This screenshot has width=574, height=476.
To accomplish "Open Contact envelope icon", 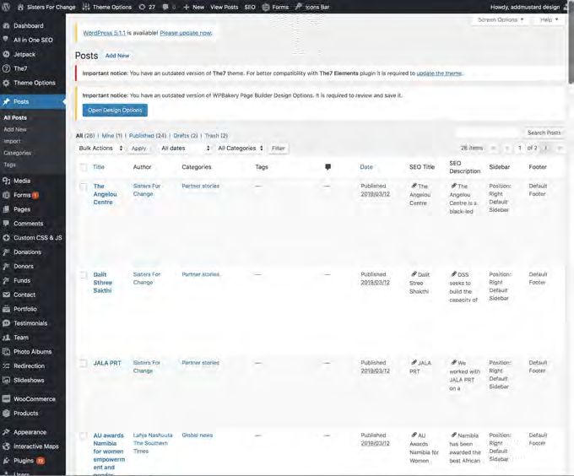I will click(x=6, y=295).
